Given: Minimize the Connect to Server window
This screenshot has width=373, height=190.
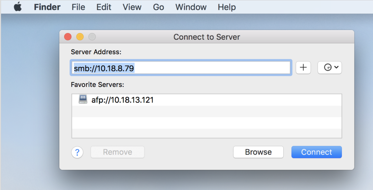Looking at the screenshot, I should (x=80, y=37).
